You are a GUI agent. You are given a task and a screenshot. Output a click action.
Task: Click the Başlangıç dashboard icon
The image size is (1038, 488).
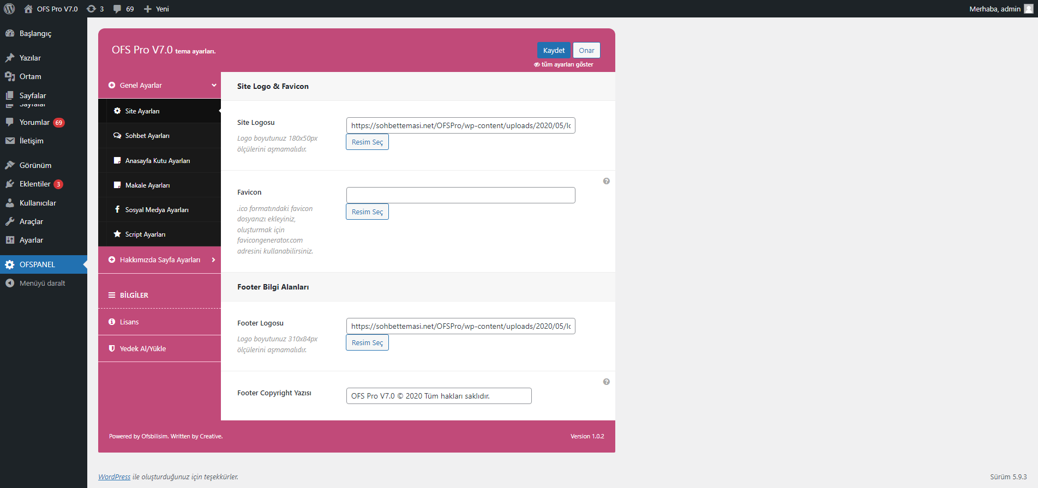pyautogui.click(x=10, y=33)
